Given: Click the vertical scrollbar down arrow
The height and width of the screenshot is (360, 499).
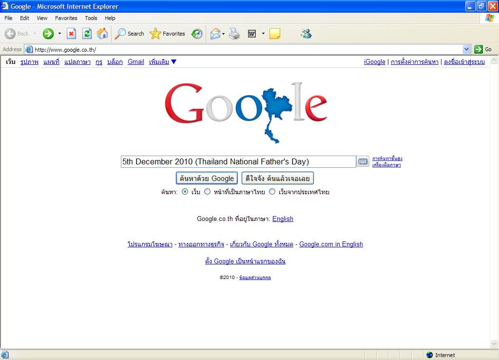Looking at the screenshot, I should point(494,344).
